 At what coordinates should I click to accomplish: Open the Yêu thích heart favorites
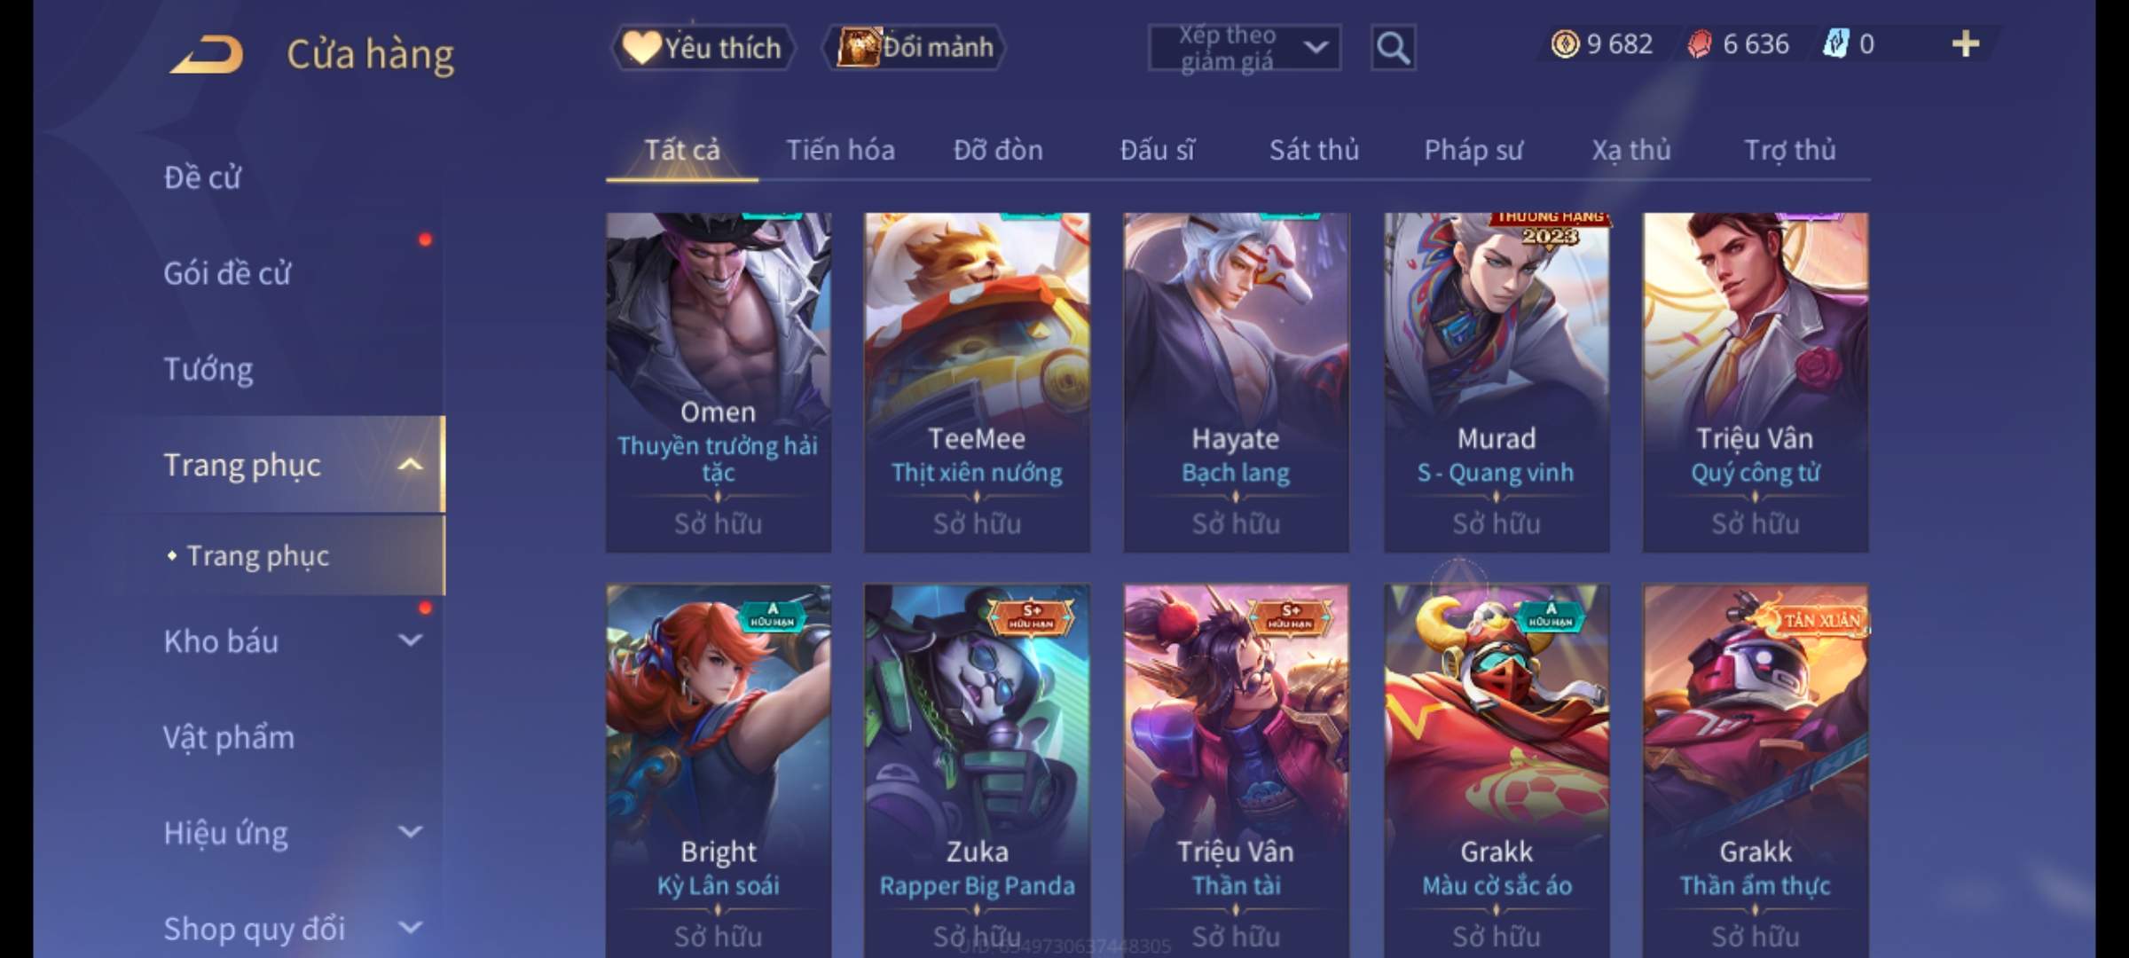[x=703, y=47]
